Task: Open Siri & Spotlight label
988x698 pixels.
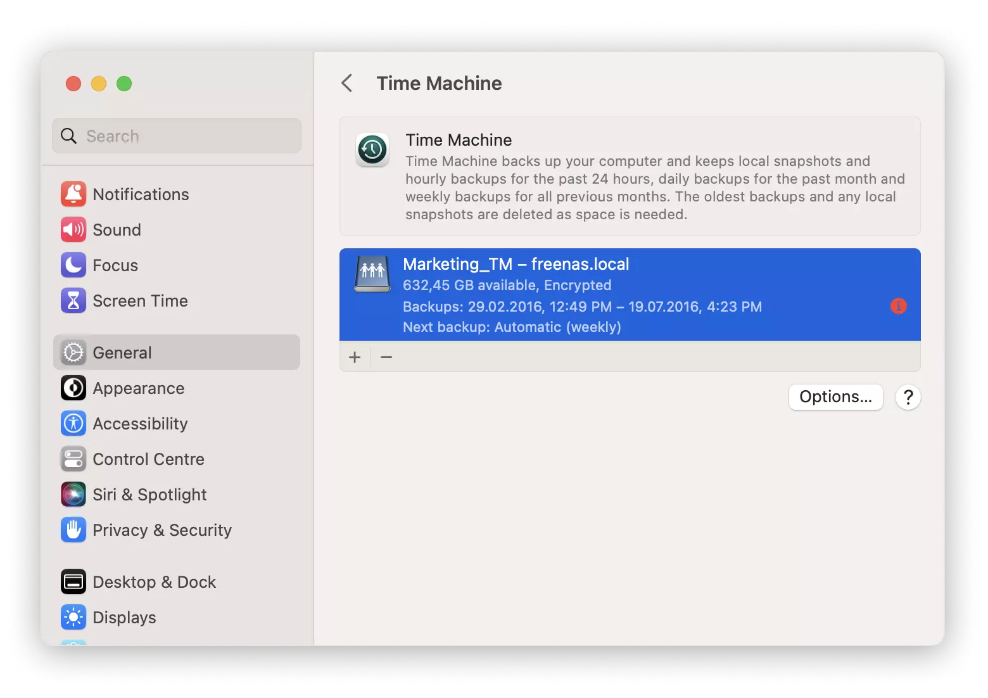Action: 149,495
